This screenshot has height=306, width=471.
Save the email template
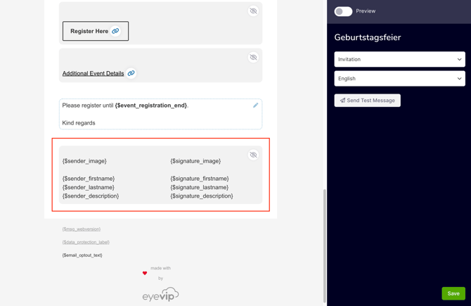coord(453,293)
